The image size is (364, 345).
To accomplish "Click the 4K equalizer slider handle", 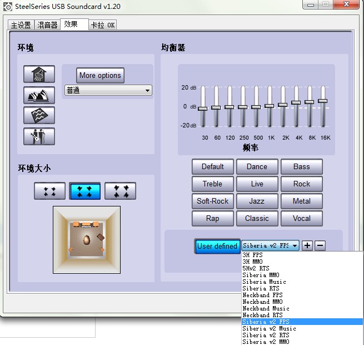I will pos(296,102).
